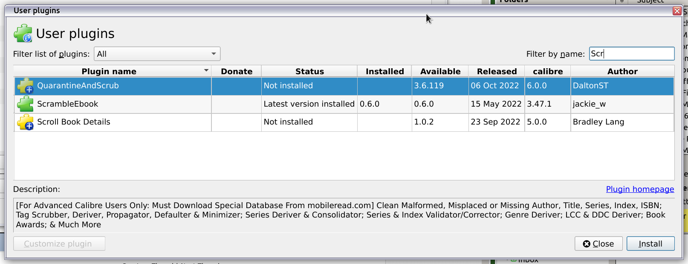Click the User plugins header puzzle icon
This screenshot has width=688, height=264.
coord(23,34)
